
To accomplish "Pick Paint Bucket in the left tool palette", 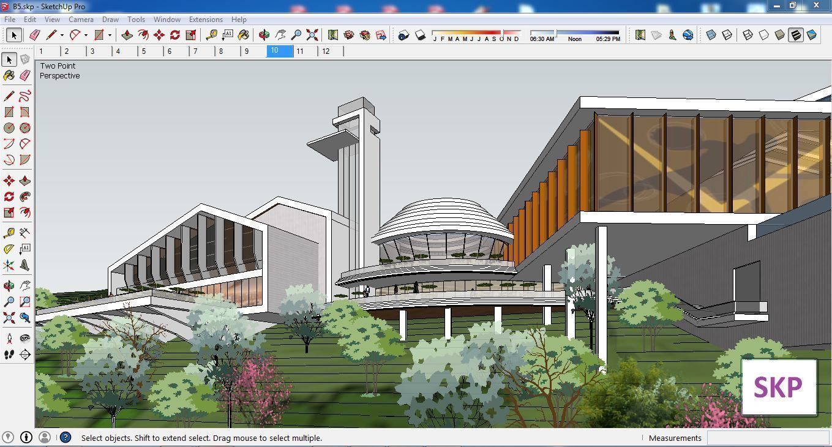I will click(x=9, y=75).
